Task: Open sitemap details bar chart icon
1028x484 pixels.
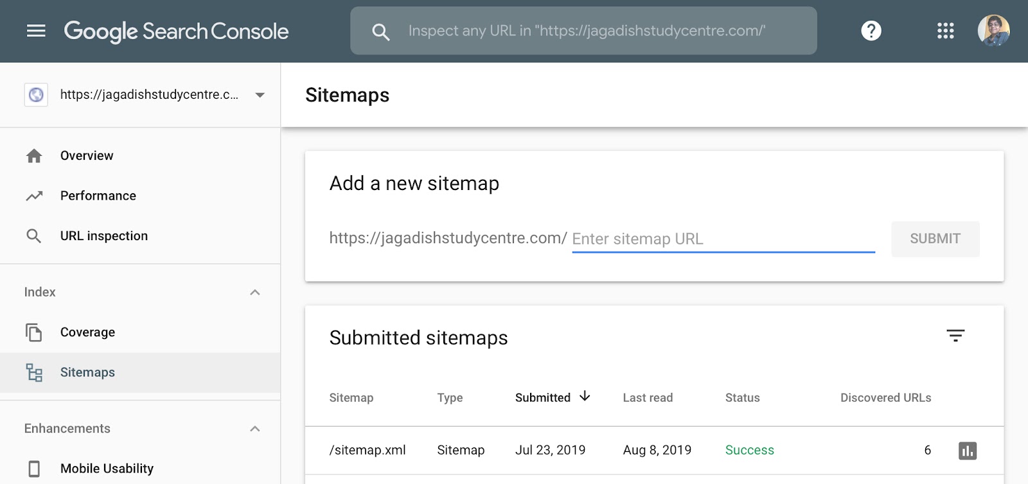Action: click(x=968, y=451)
